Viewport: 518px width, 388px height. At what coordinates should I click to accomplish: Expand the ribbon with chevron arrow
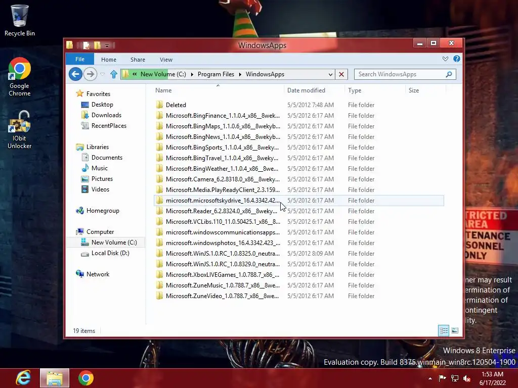pyautogui.click(x=445, y=59)
